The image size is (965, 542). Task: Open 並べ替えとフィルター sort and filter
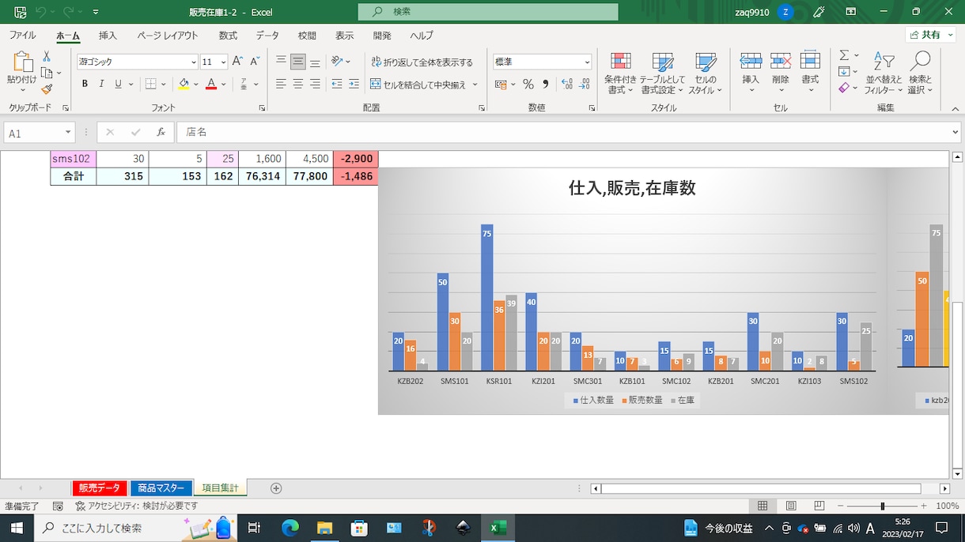[x=884, y=73]
